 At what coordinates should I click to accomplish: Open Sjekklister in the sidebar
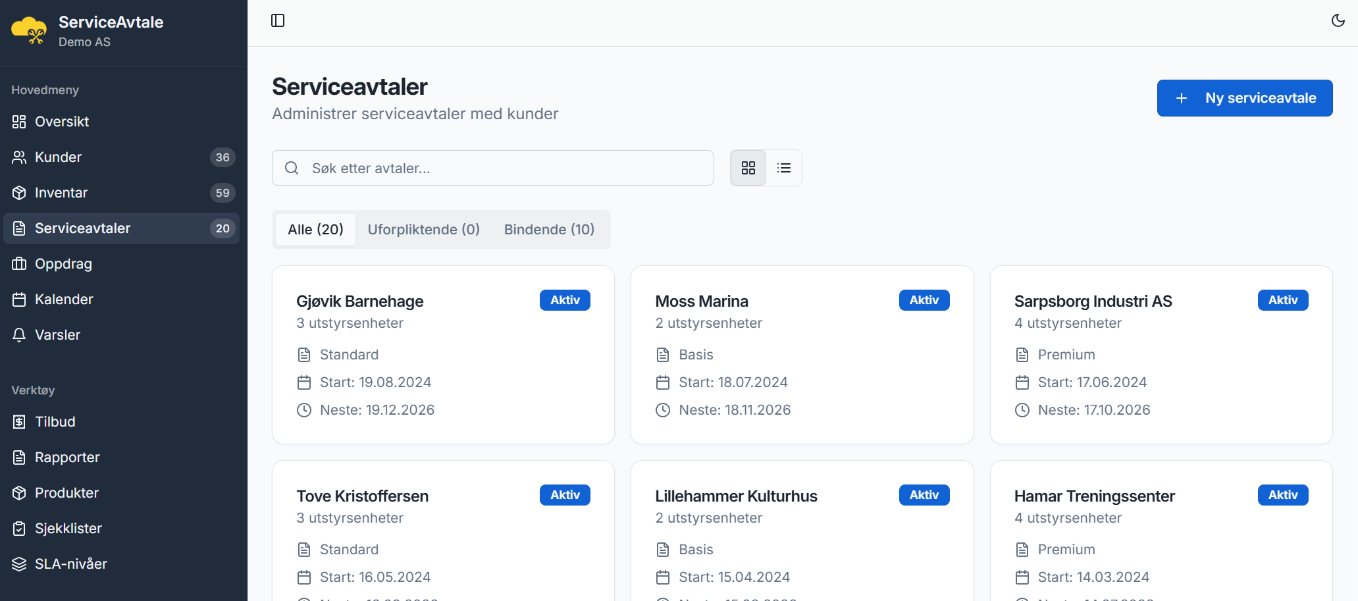pyautogui.click(x=68, y=529)
